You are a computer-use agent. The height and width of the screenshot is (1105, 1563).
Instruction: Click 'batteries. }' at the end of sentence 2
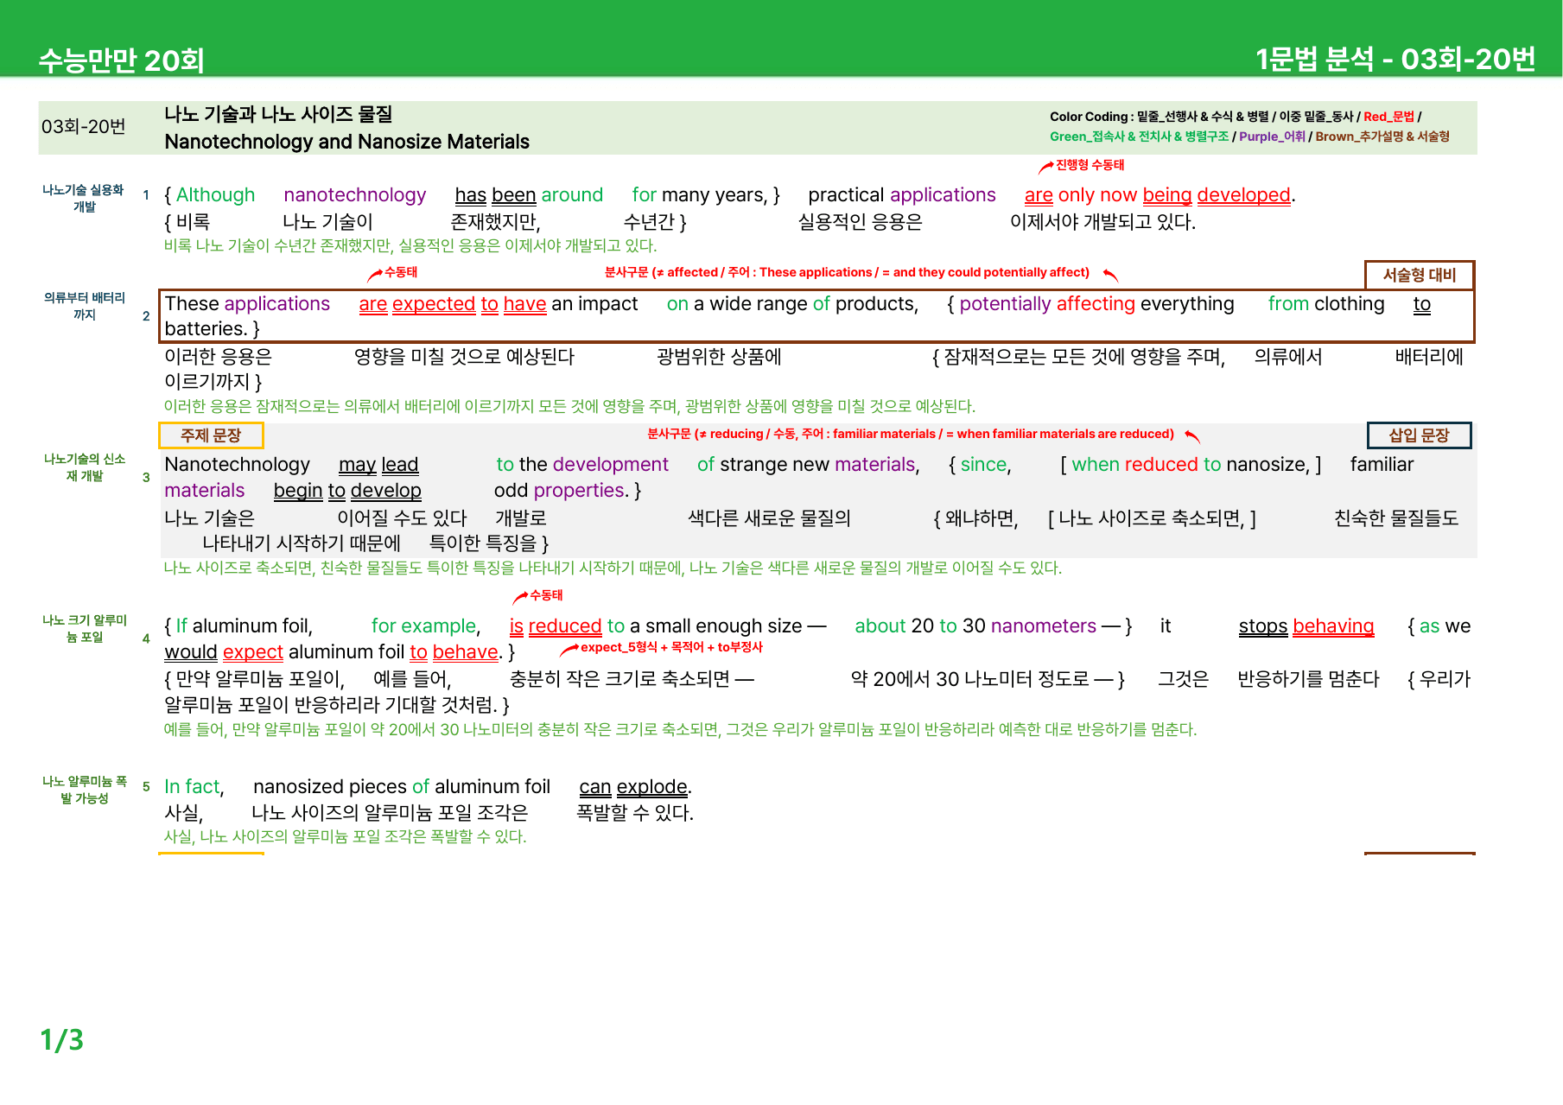point(212,329)
